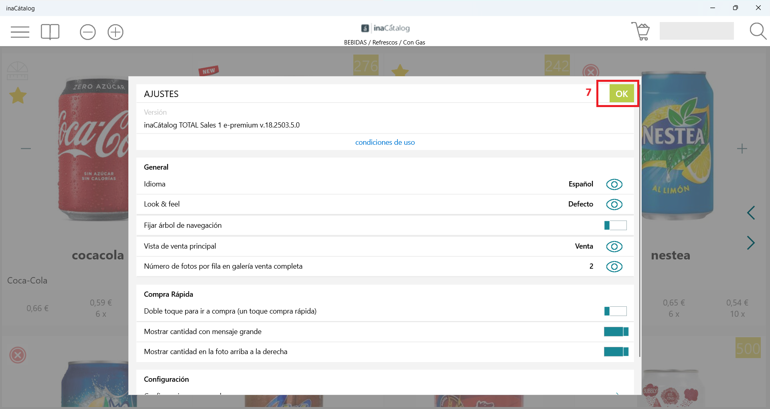The width and height of the screenshot is (770, 409).
Task: Open the condiciones de uso link
Action: coord(385,142)
